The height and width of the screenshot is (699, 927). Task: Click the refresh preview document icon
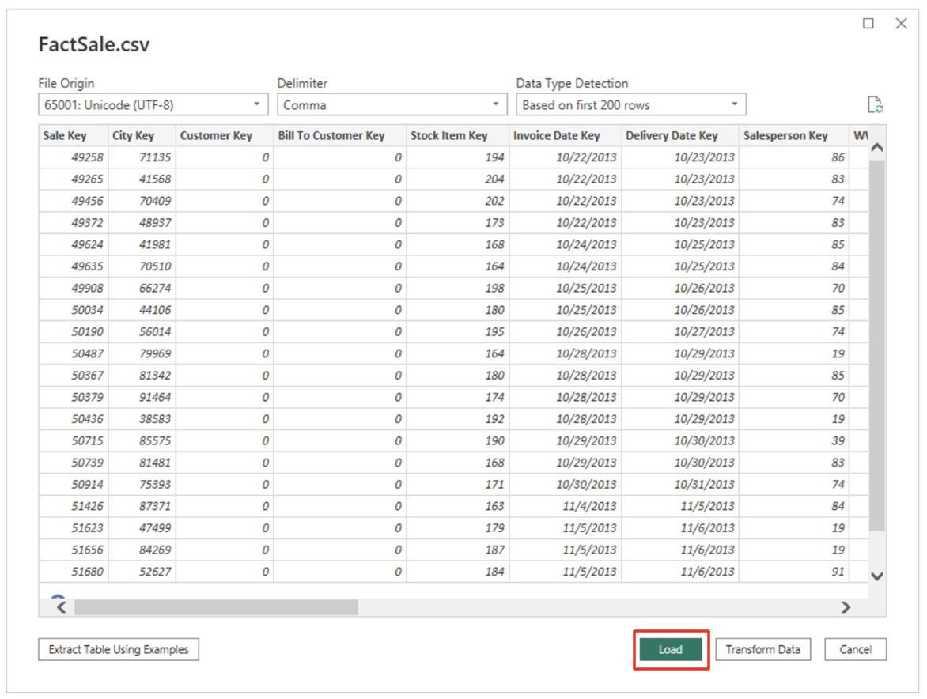coord(874,104)
